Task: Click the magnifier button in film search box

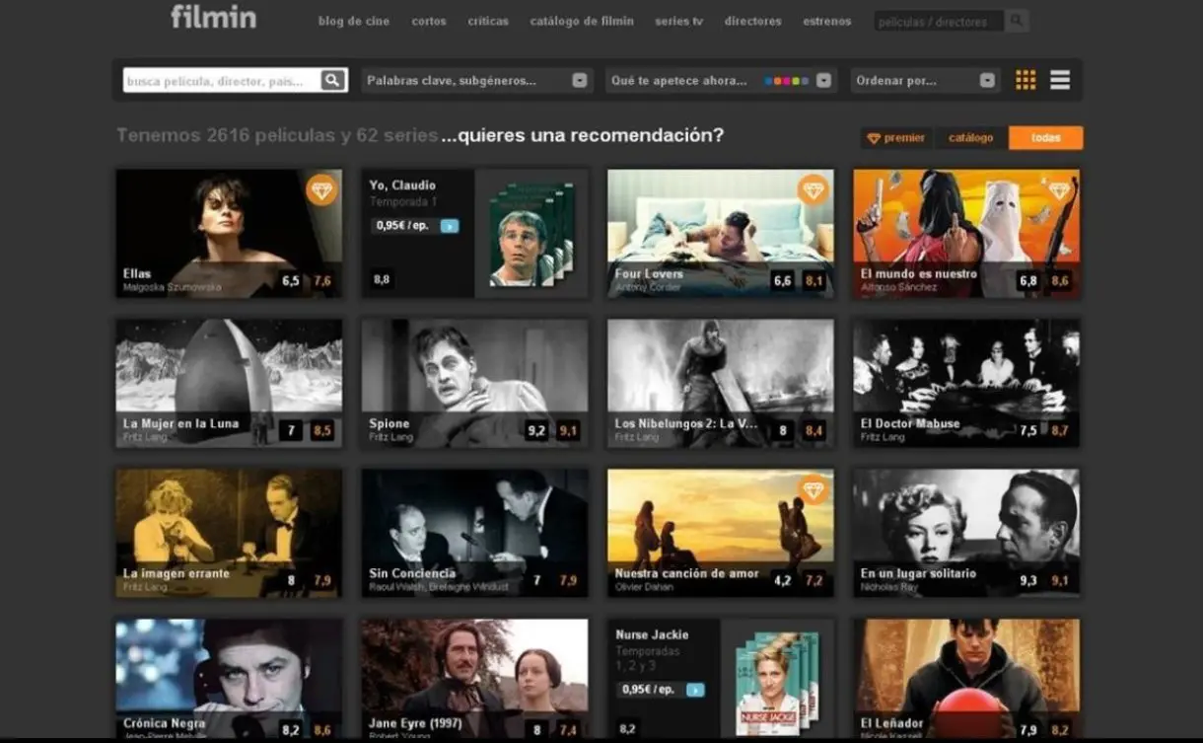Action: click(333, 81)
